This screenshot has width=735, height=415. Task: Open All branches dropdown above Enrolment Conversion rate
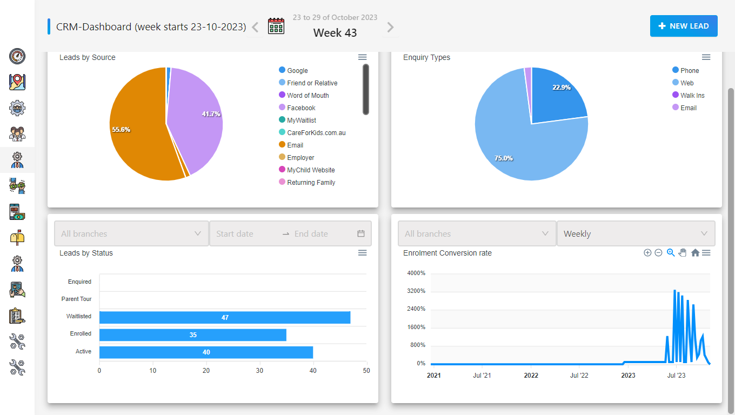(477, 233)
